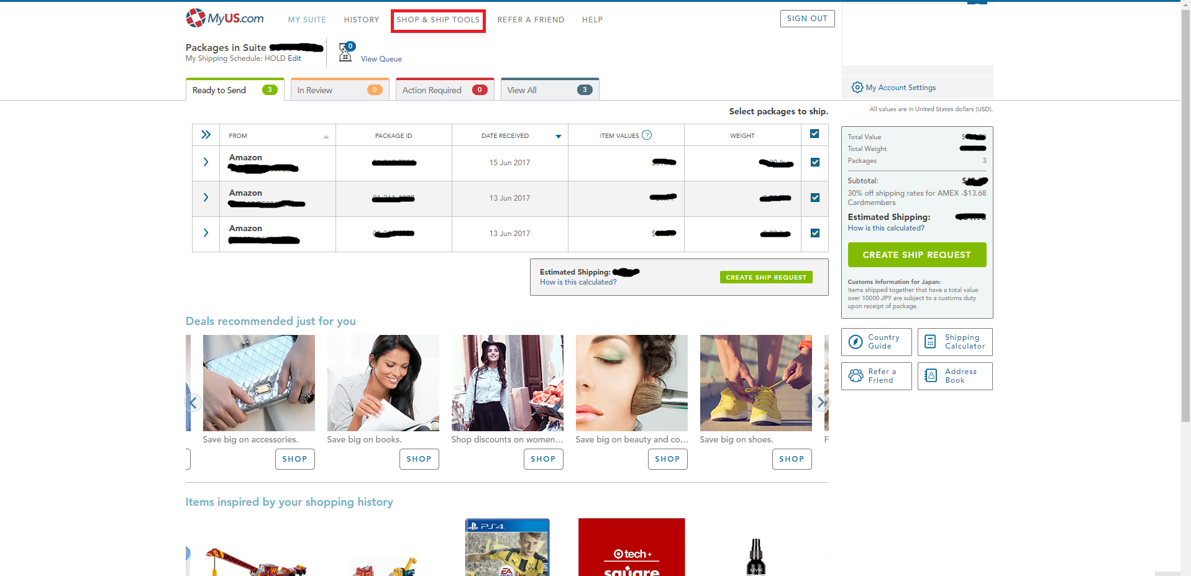Shop the accessories deal
Viewport: 1191px width, 576px height.
point(294,459)
